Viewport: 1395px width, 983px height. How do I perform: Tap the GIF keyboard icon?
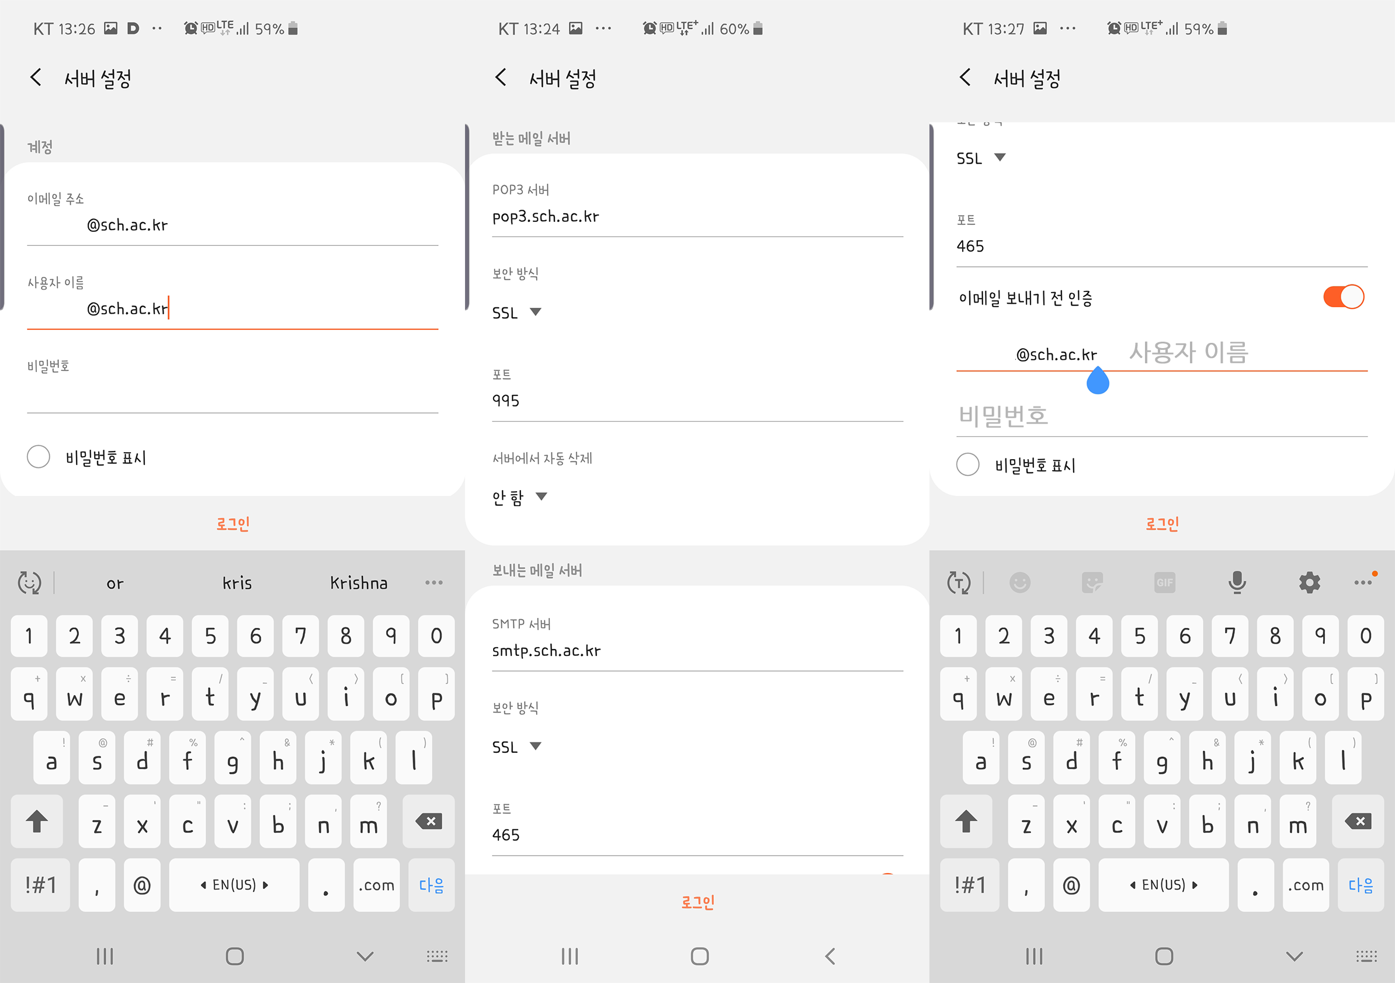click(1164, 582)
